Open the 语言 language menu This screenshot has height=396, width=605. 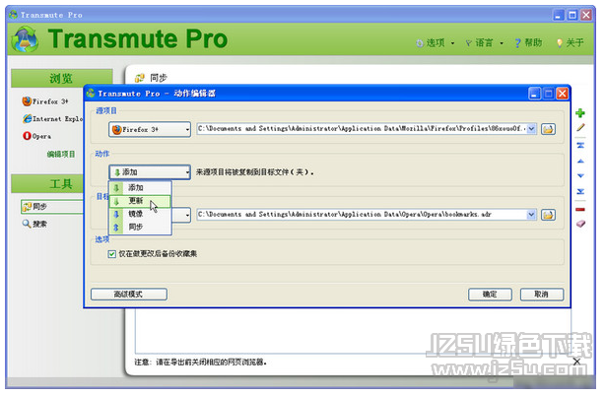click(484, 42)
